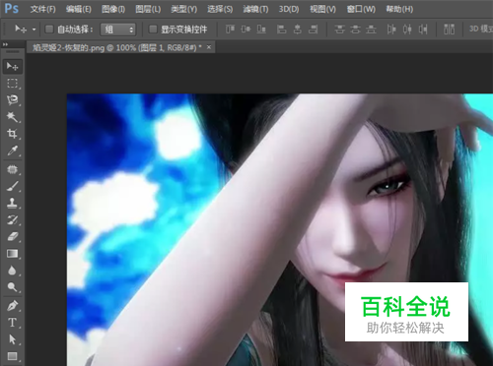Select the Blur tool
Viewport: 493px width, 366px height.
pyautogui.click(x=13, y=271)
